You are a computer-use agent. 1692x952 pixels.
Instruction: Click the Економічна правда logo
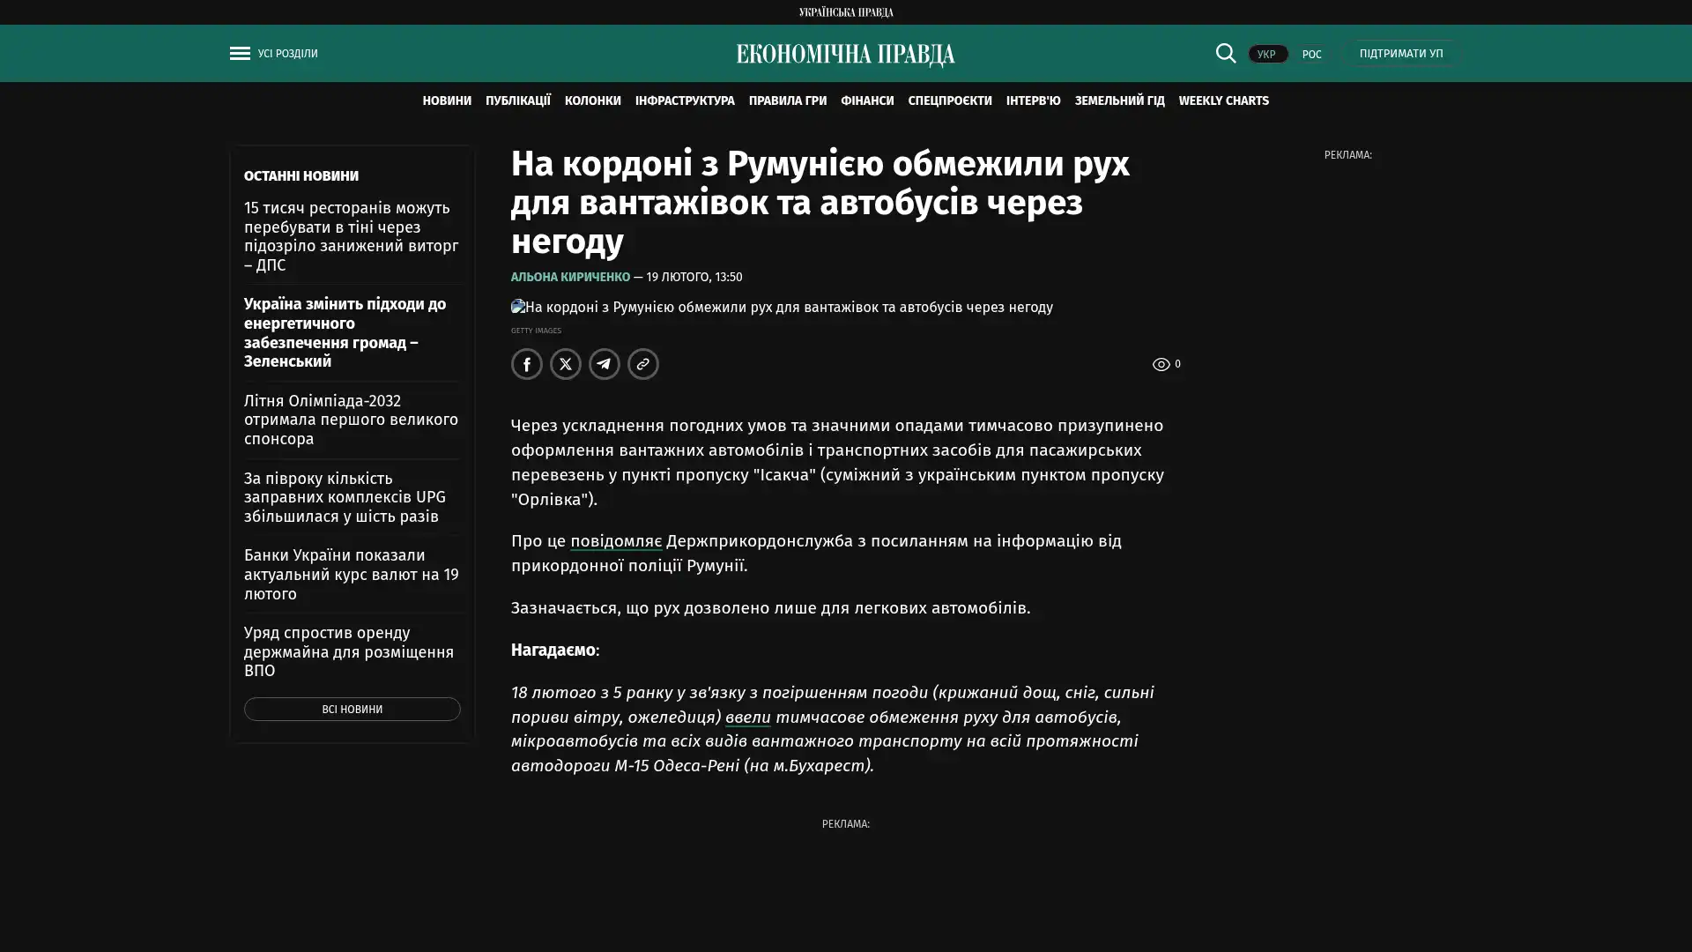point(845,55)
